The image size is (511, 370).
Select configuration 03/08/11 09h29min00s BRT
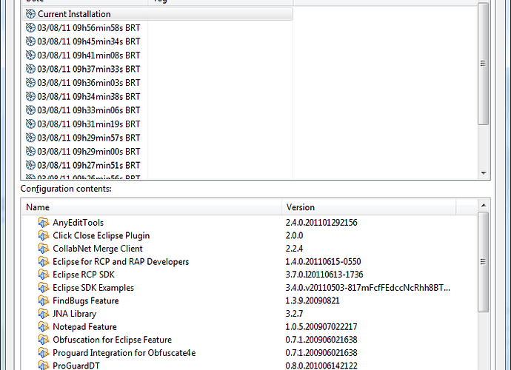coord(89,152)
